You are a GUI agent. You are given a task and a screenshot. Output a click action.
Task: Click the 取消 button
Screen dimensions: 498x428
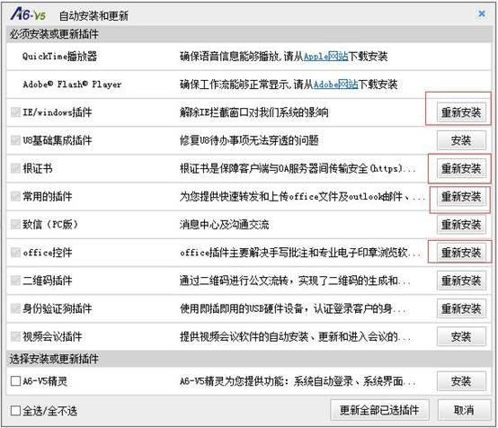coord(464,410)
